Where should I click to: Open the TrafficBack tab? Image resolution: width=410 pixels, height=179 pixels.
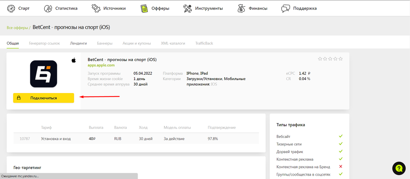[x=204, y=43]
